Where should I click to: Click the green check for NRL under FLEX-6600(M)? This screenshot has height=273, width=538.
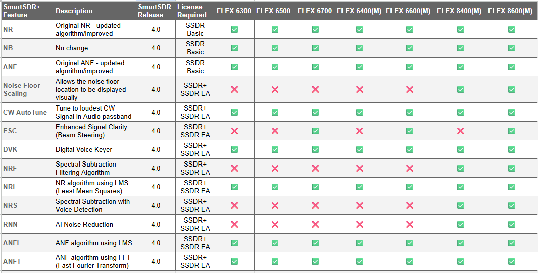[409, 187]
